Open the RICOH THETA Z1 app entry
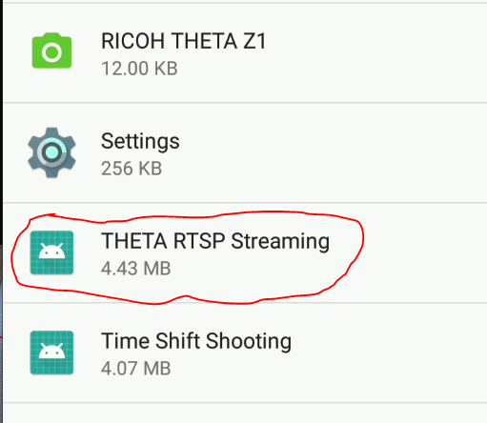Viewport: 487px width, 423px height. pos(245,52)
